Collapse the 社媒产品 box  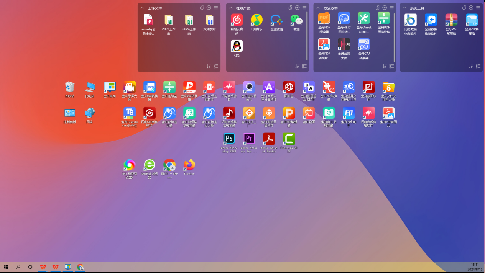230,7
